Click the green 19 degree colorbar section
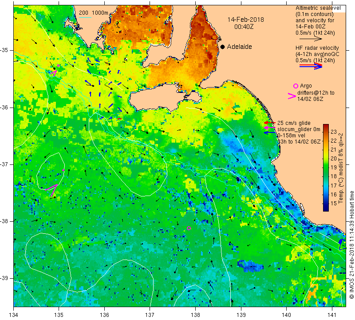Screen dimensions: 355x320 coord(326,168)
